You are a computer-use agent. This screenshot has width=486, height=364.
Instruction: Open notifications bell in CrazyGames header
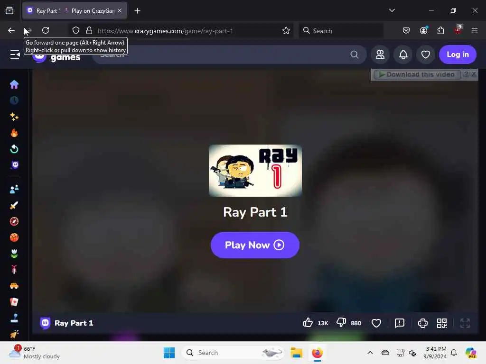point(403,55)
